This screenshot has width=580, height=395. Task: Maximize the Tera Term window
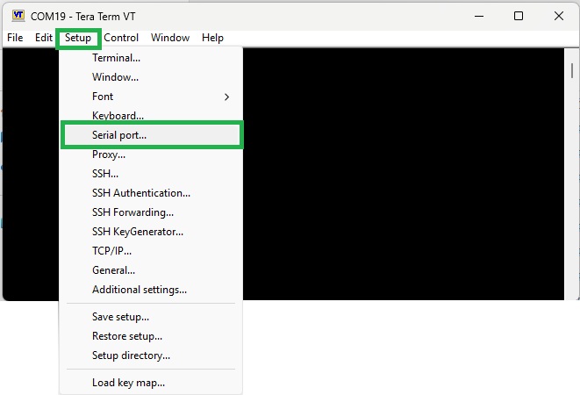(x=519, y=16)
